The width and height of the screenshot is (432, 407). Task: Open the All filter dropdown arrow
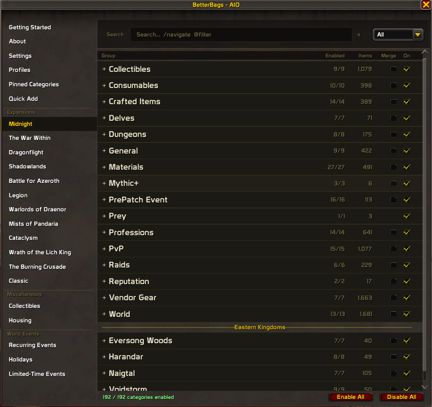pyautogui.click(x=418, y=35)
